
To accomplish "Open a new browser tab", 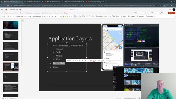I will 107,2.
